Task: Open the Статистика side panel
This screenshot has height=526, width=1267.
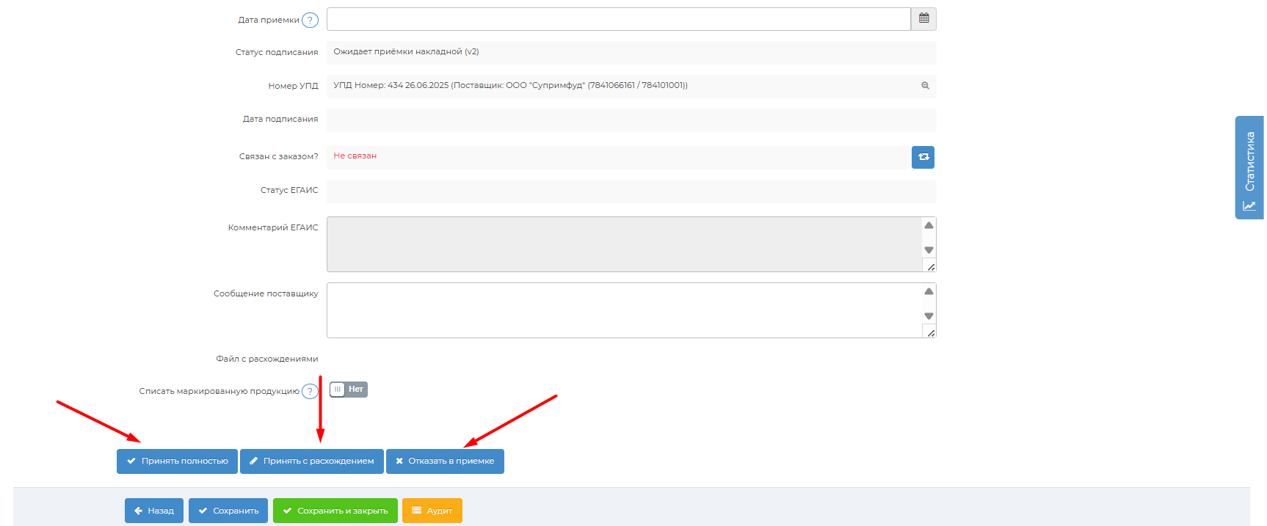Action: [1249, 167]
